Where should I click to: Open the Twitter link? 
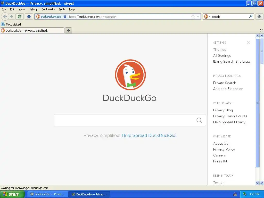[x=218, y=183]
